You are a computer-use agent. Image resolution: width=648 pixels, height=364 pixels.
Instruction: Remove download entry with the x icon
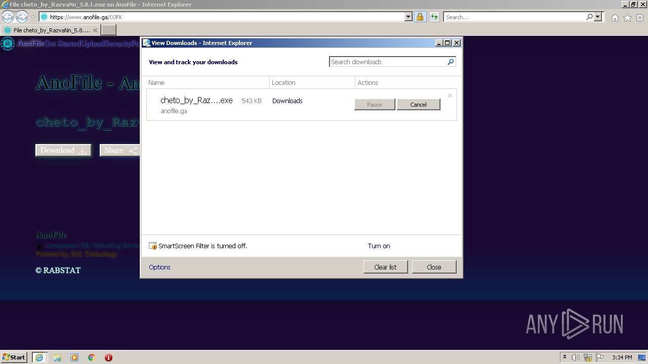(x=450, y=96)
